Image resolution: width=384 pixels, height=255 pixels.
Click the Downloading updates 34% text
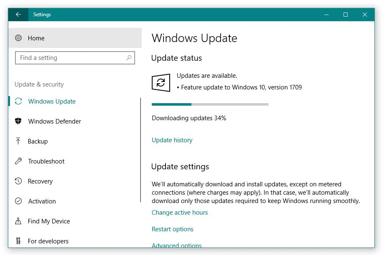click(189, 118)
